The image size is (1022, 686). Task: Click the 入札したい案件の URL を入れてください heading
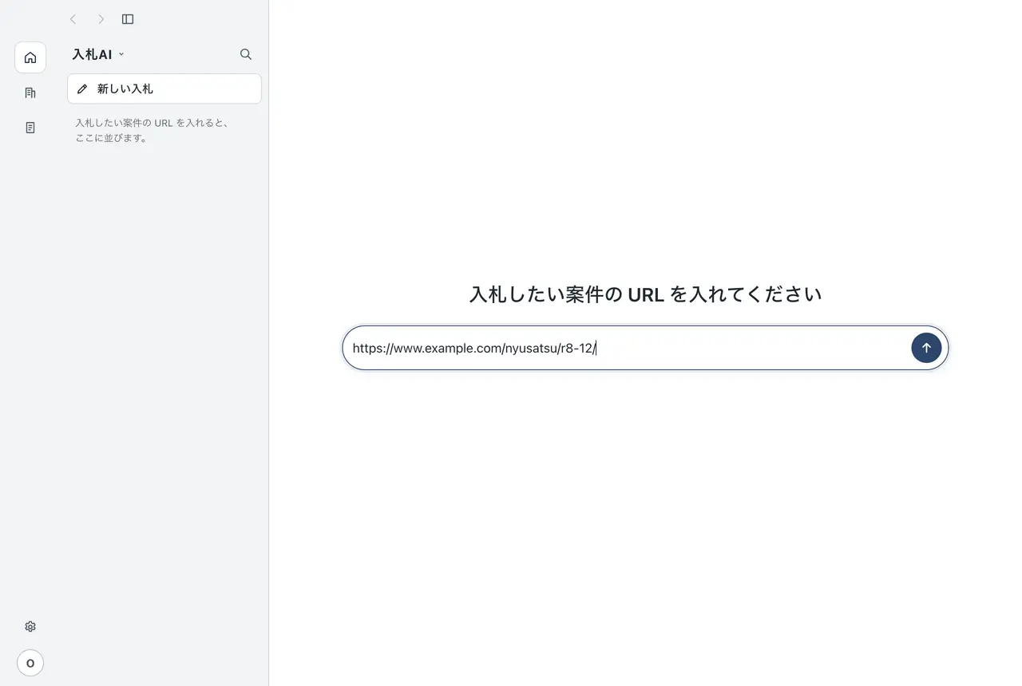645,294
